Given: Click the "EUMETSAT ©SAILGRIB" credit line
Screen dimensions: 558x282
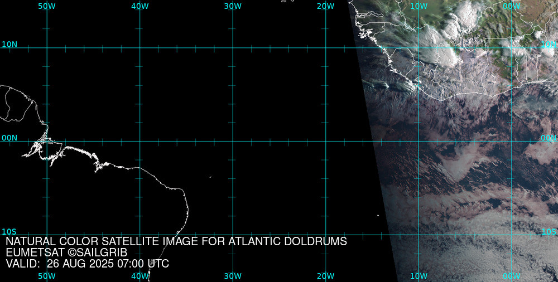Looking at the screenshot, I should (x=66, y=252).
